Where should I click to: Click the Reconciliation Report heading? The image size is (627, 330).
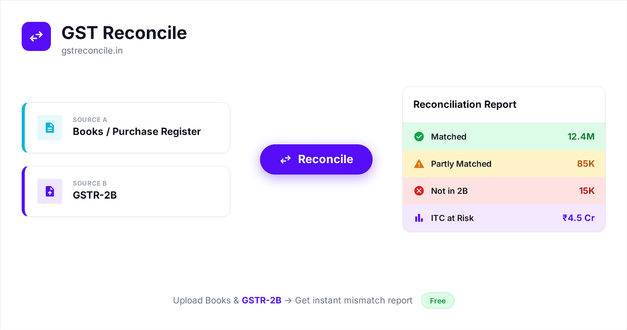point(465,104)
